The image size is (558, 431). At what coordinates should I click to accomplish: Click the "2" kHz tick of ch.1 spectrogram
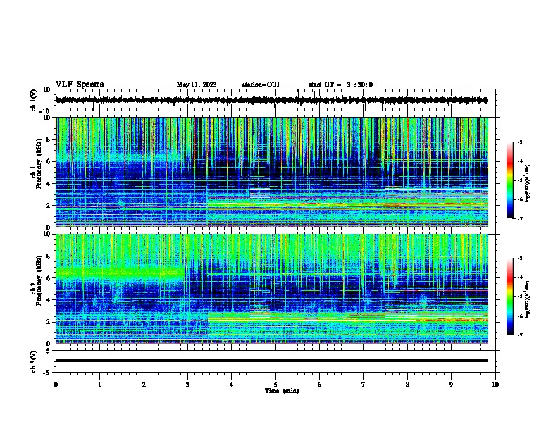(x=49, y=206)
